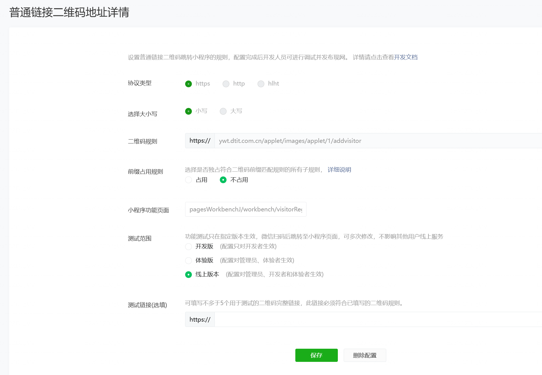Select the https protocol radio button
This screenshot has width=542, height=375.
tap(188, 84)
